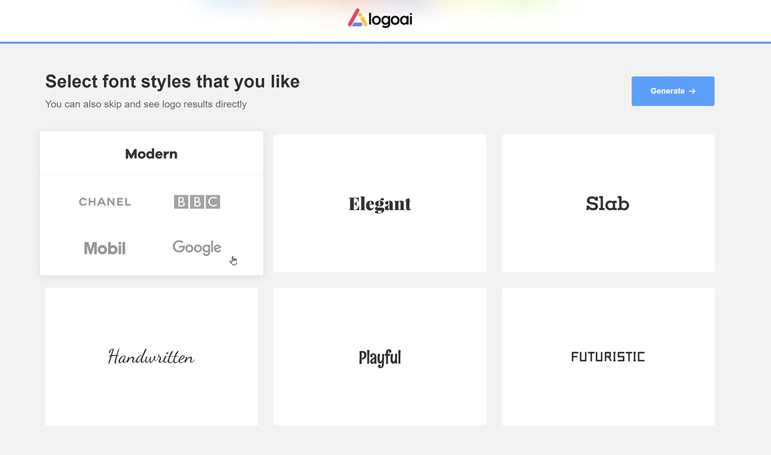Click the Generate button
The height and width of the screenshot is (455, 771).
pos(673,91)
